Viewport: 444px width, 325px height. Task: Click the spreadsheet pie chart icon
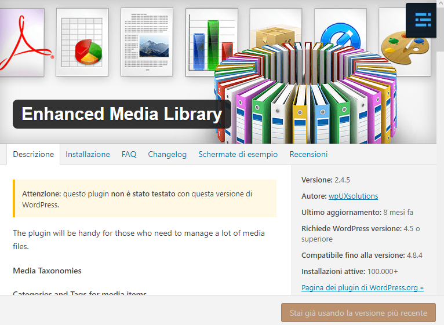82,42
